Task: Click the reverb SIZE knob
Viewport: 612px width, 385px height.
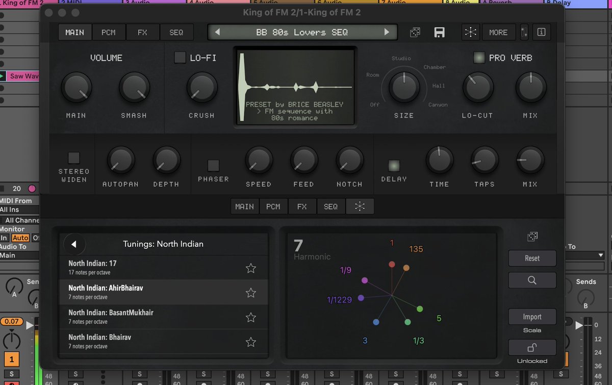Action: pos(404,87)
